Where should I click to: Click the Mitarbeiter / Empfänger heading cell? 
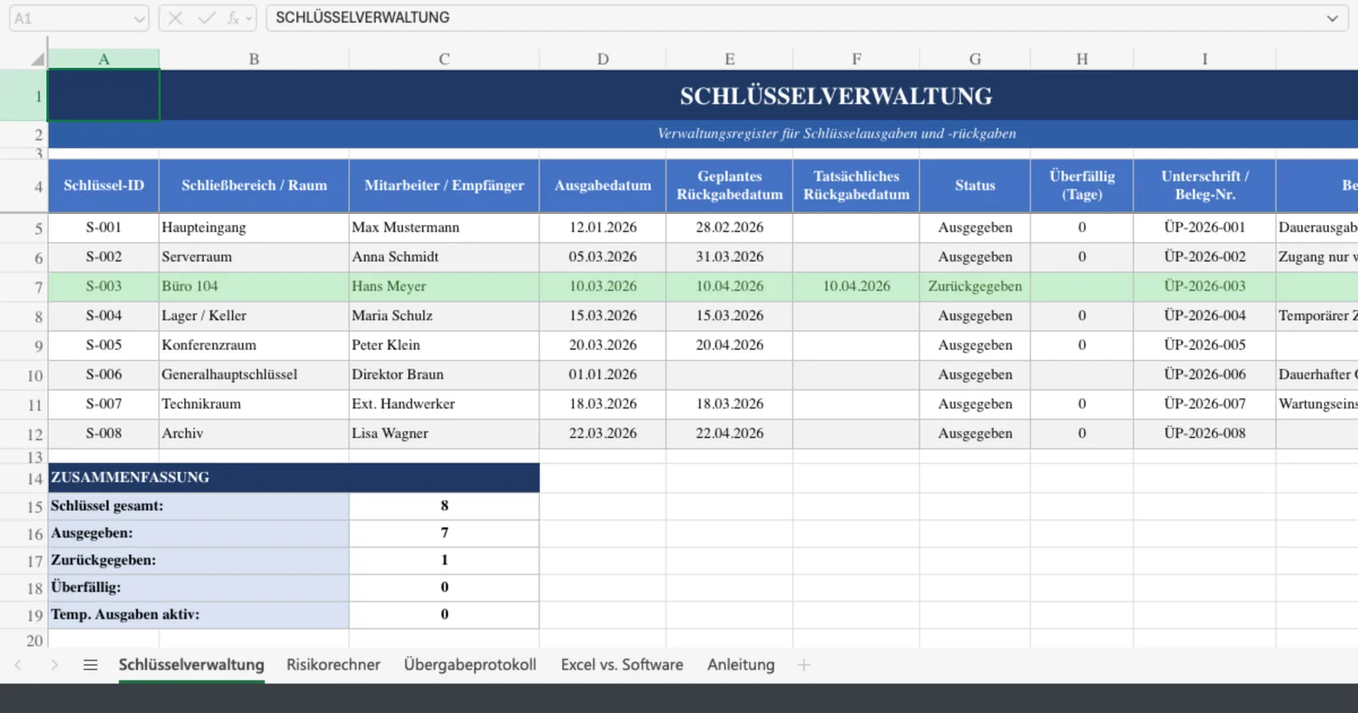[444, 185]
